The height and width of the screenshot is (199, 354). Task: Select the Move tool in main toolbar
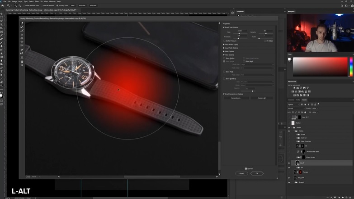click(x=1, y=14)
